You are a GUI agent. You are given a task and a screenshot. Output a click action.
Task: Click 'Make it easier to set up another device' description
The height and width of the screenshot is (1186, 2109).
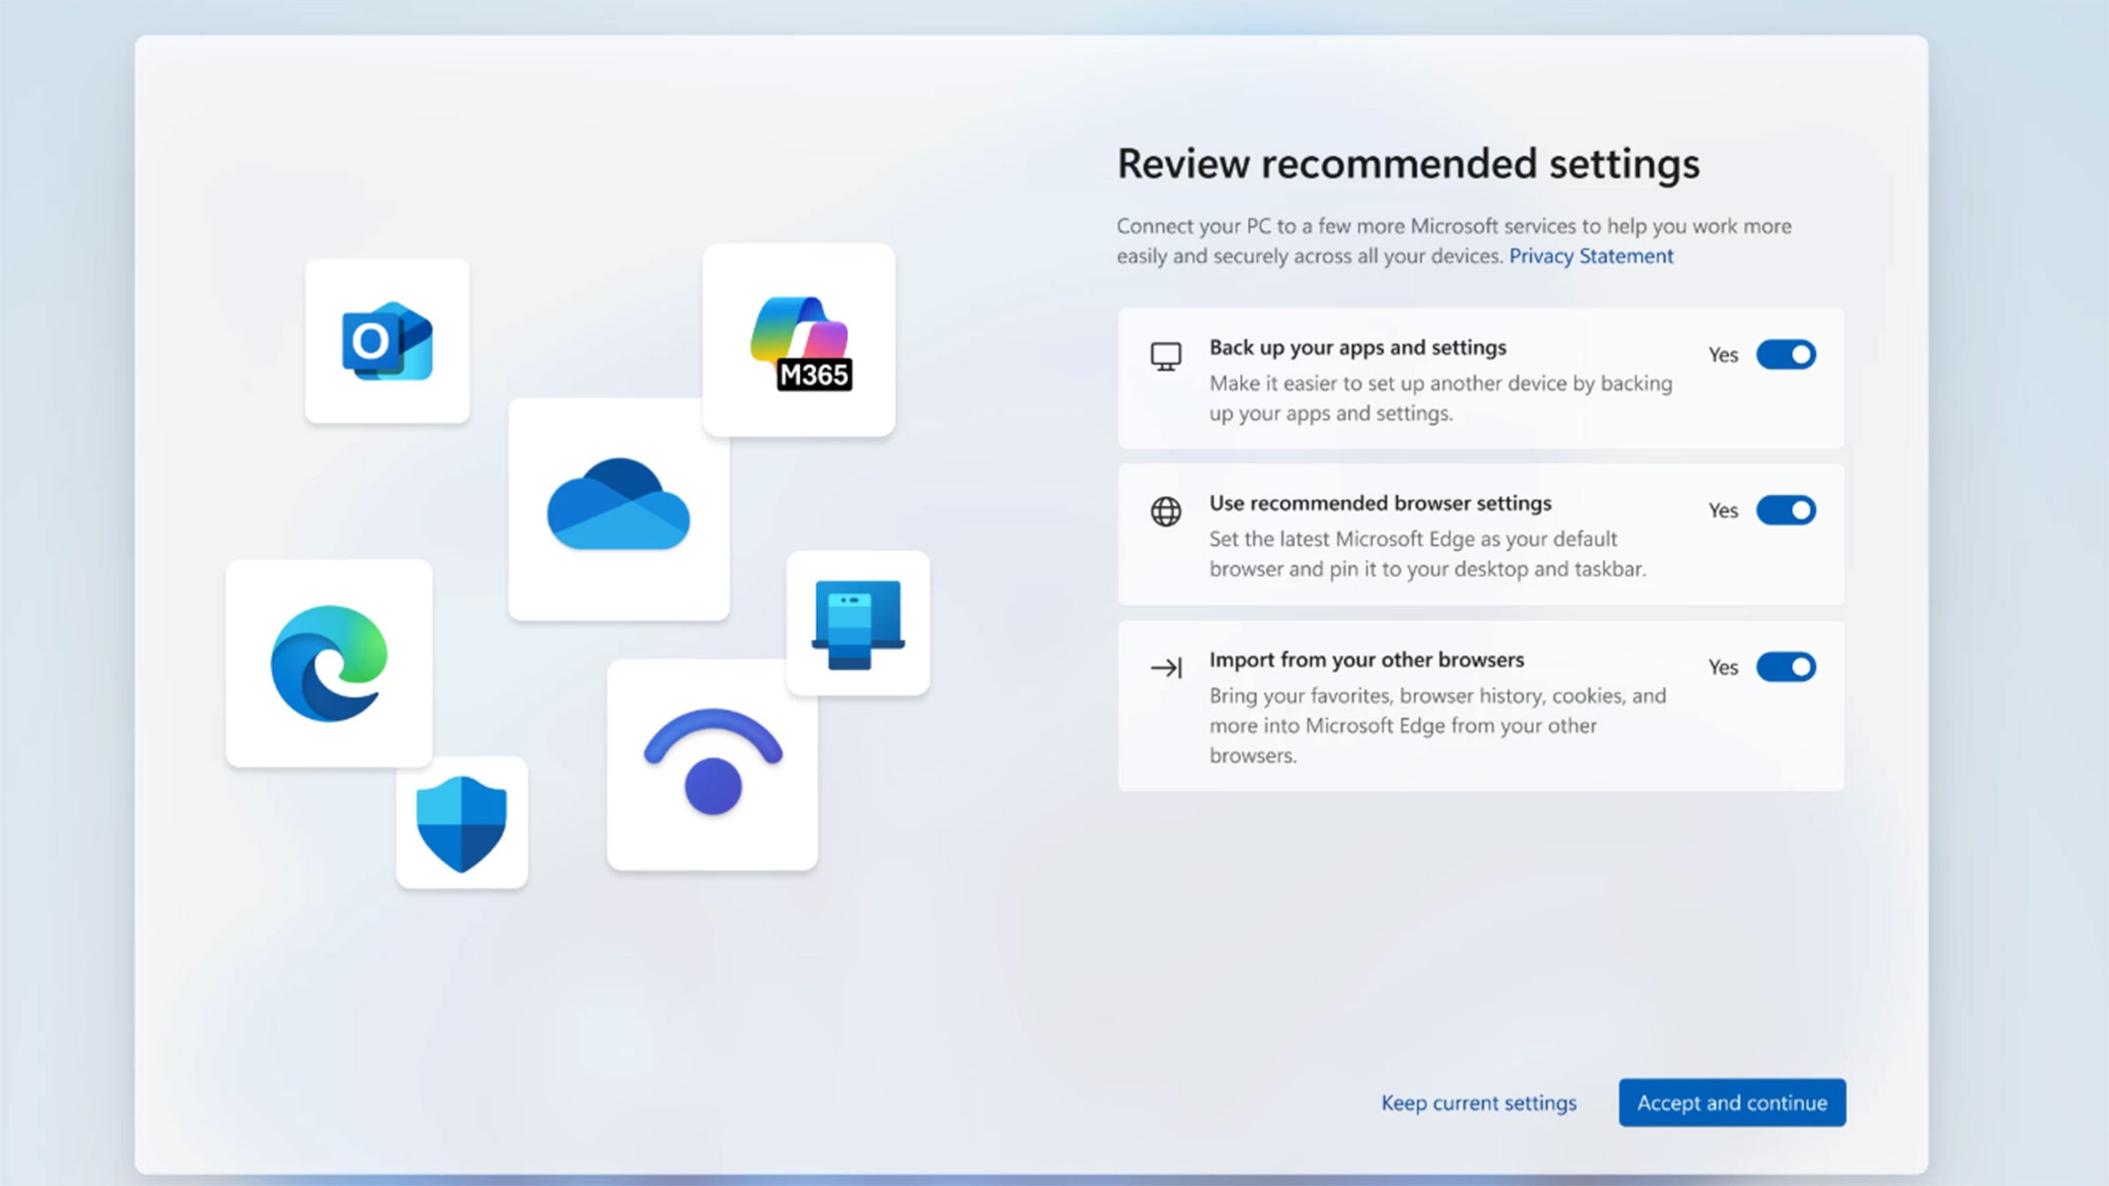click(x=1441, y=399)
